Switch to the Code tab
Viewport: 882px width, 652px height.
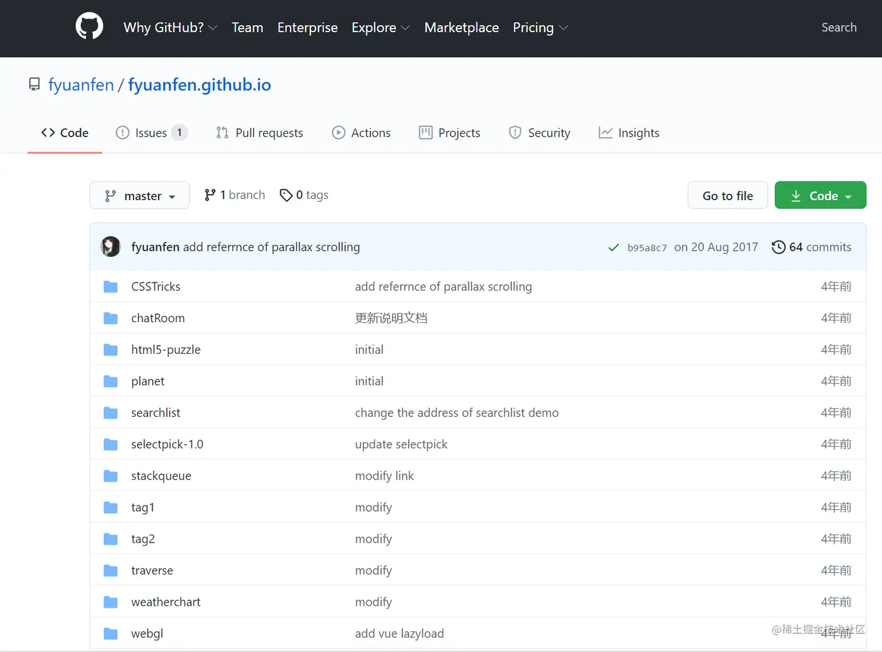point(65,133)
